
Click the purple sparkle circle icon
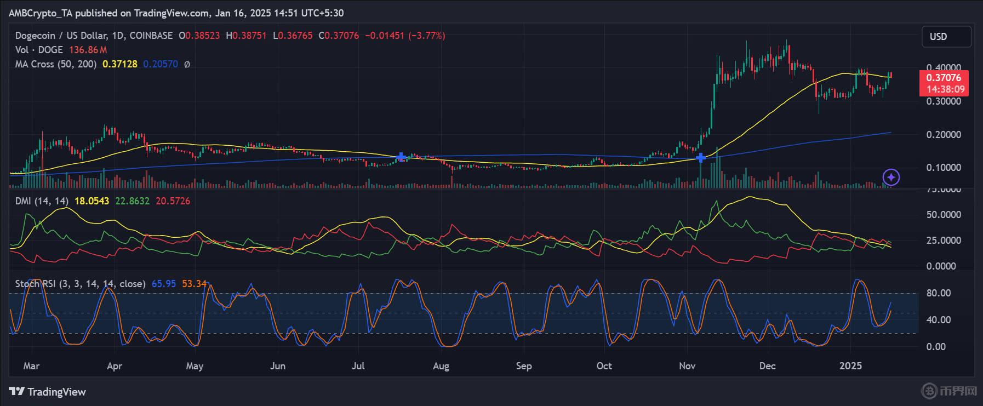pos(891,177)
